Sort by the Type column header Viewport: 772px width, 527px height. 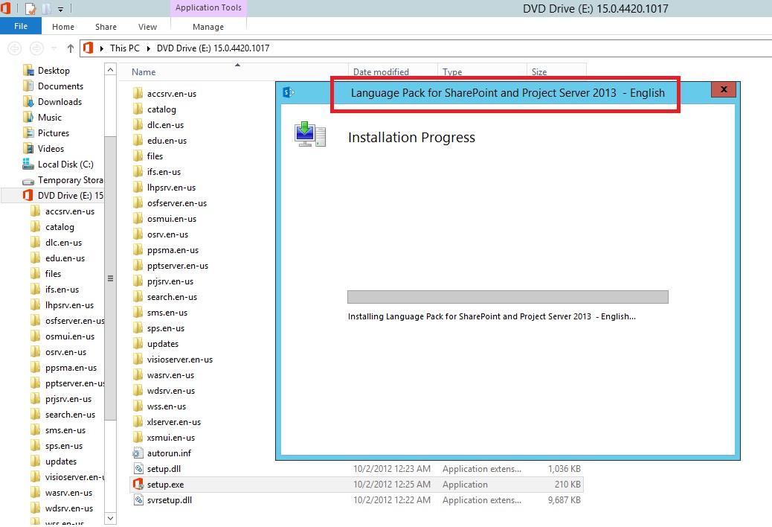point(482,72)
